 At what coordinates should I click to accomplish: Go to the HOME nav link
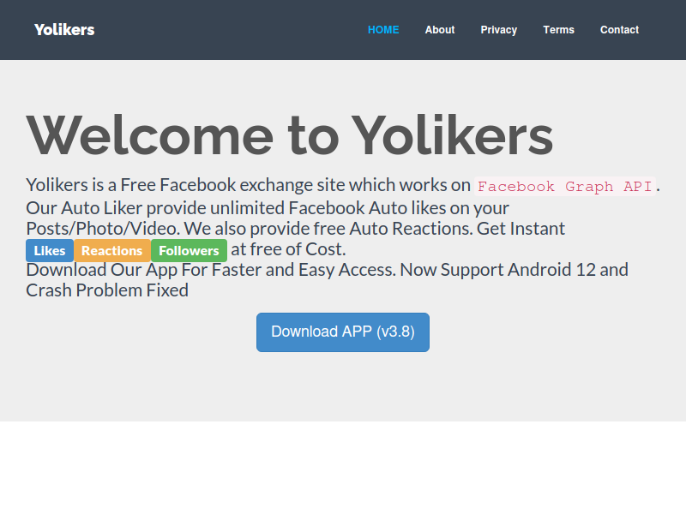(x=383, y=30)
